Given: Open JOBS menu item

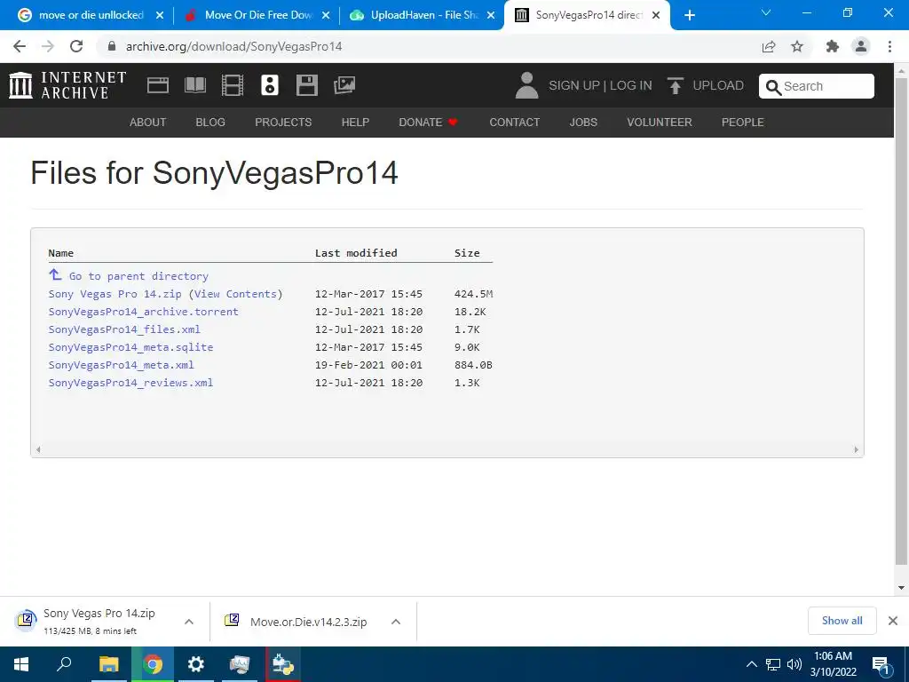Looking at the screenshot, I should (583, 123).
